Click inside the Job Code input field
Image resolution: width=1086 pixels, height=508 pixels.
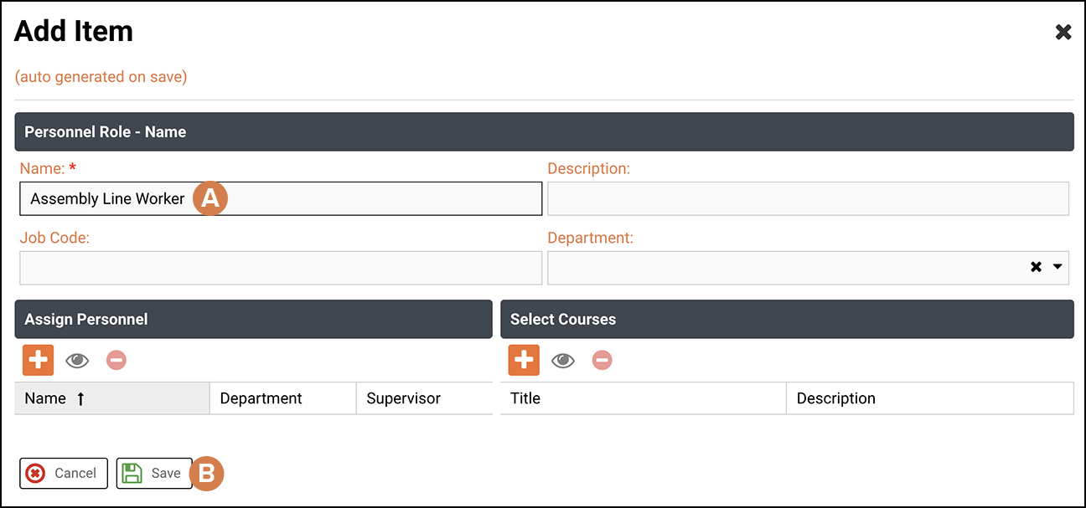tap(281, 267)
